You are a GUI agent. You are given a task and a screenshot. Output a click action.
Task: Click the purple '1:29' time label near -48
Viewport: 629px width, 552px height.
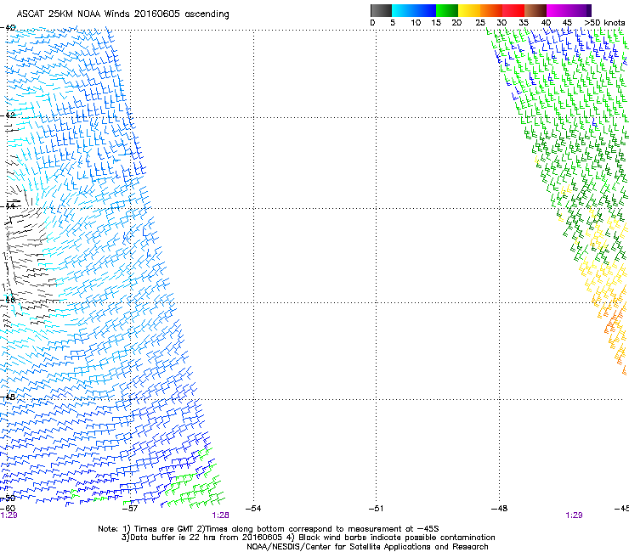(x=574, y=515)
